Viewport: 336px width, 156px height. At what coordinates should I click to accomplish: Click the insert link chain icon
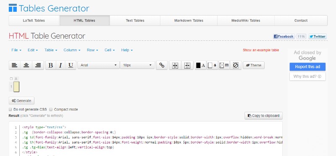tap(162, 65)
